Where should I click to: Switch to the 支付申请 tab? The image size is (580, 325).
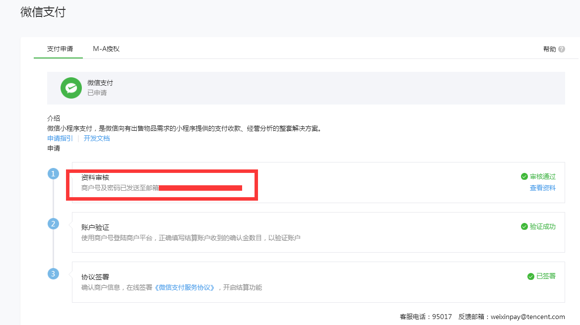pyautogui.click(x=60, y=49)
